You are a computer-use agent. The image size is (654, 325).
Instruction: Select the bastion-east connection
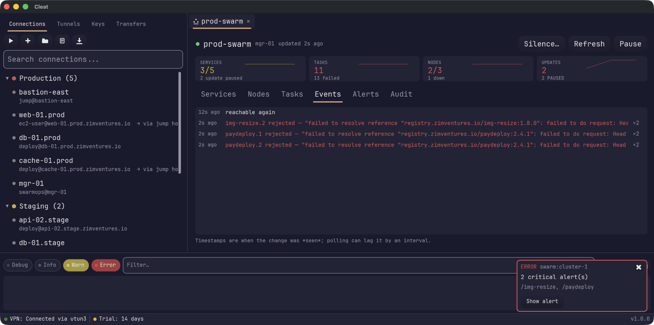click(x=92, y=96)
